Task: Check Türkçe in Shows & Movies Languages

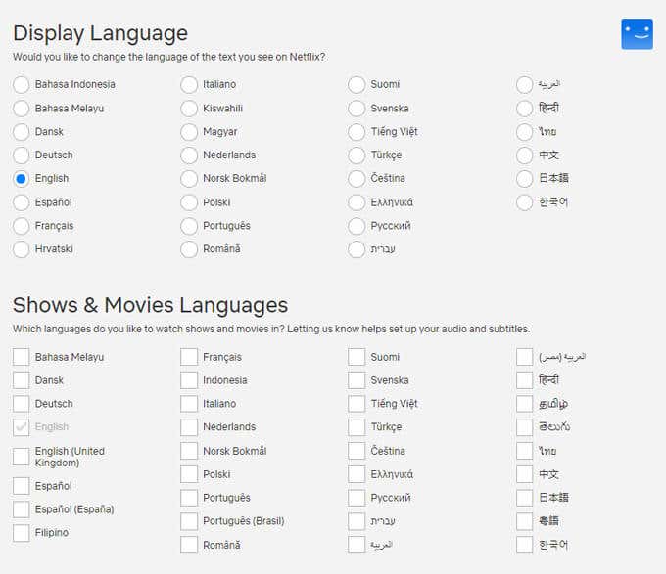Action: (357, 427)
